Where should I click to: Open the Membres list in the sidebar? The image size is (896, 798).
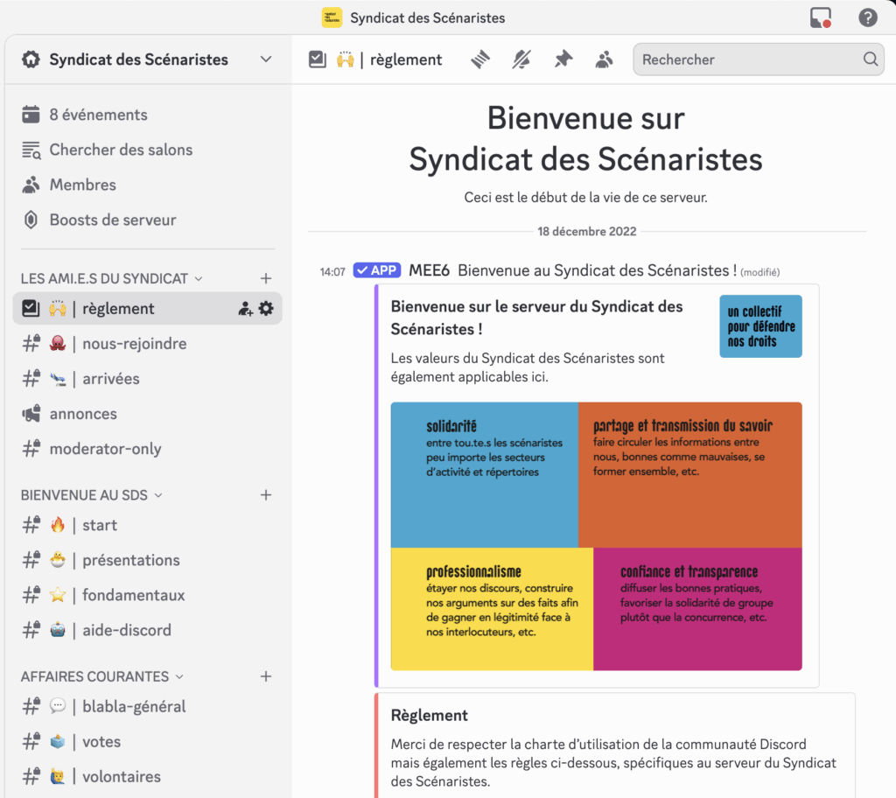click(x=82, y=185)
